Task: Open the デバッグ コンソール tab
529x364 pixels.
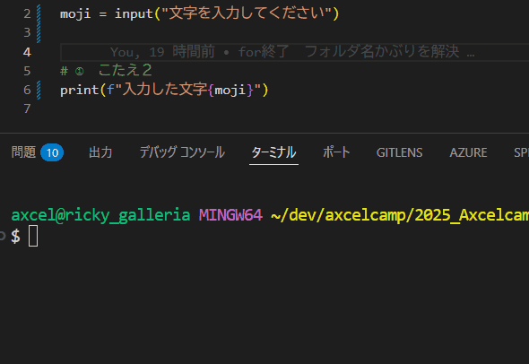Action: click(x=182, y=152)
